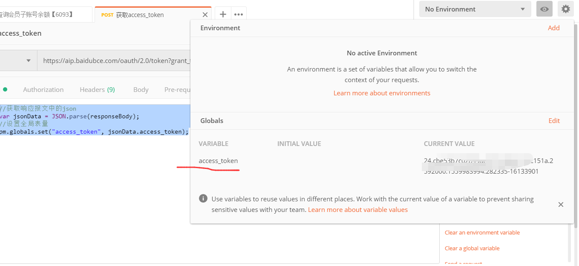Click the access_token current value text
The width and height of the screenshot is (579, 266).
click(x=489, y=166)
